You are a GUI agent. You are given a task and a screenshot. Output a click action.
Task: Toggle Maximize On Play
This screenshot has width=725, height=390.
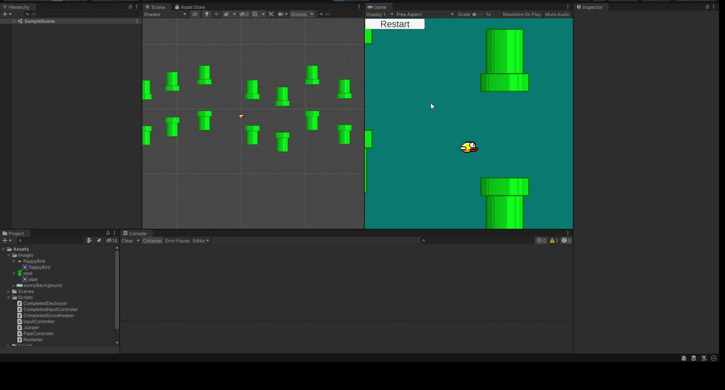522,14
